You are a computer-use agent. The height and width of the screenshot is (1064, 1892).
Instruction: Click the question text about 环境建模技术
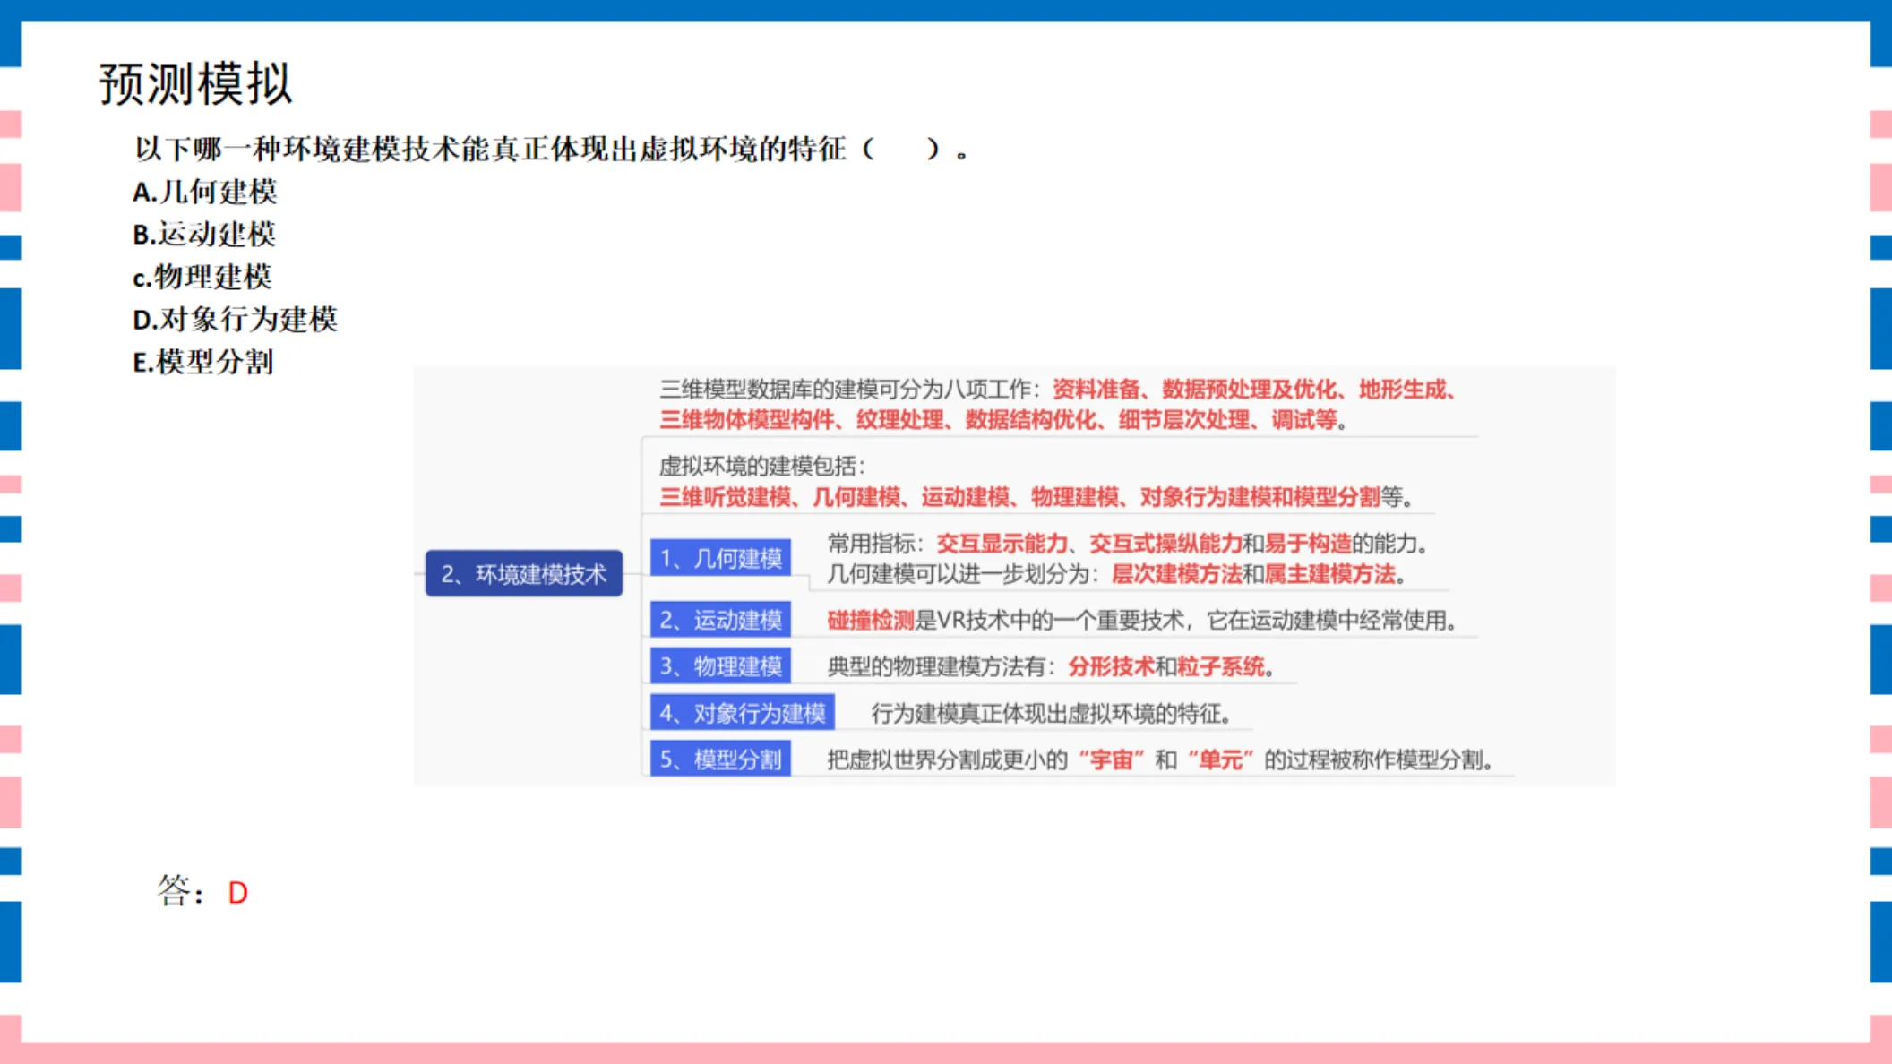(550, 149)
